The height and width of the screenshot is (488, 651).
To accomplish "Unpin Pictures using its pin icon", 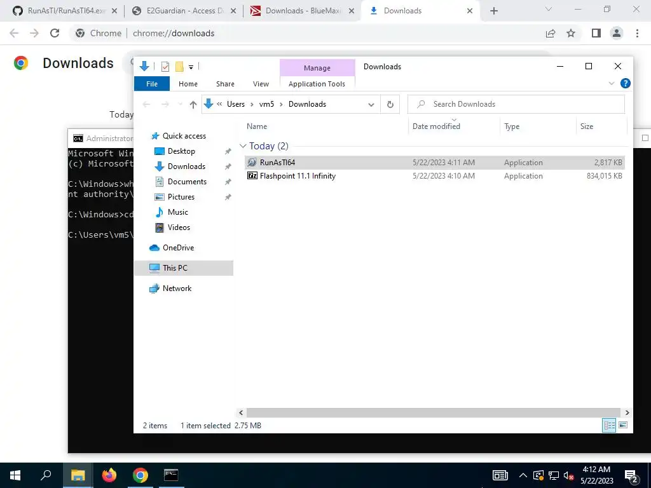I will click(228, 197).
